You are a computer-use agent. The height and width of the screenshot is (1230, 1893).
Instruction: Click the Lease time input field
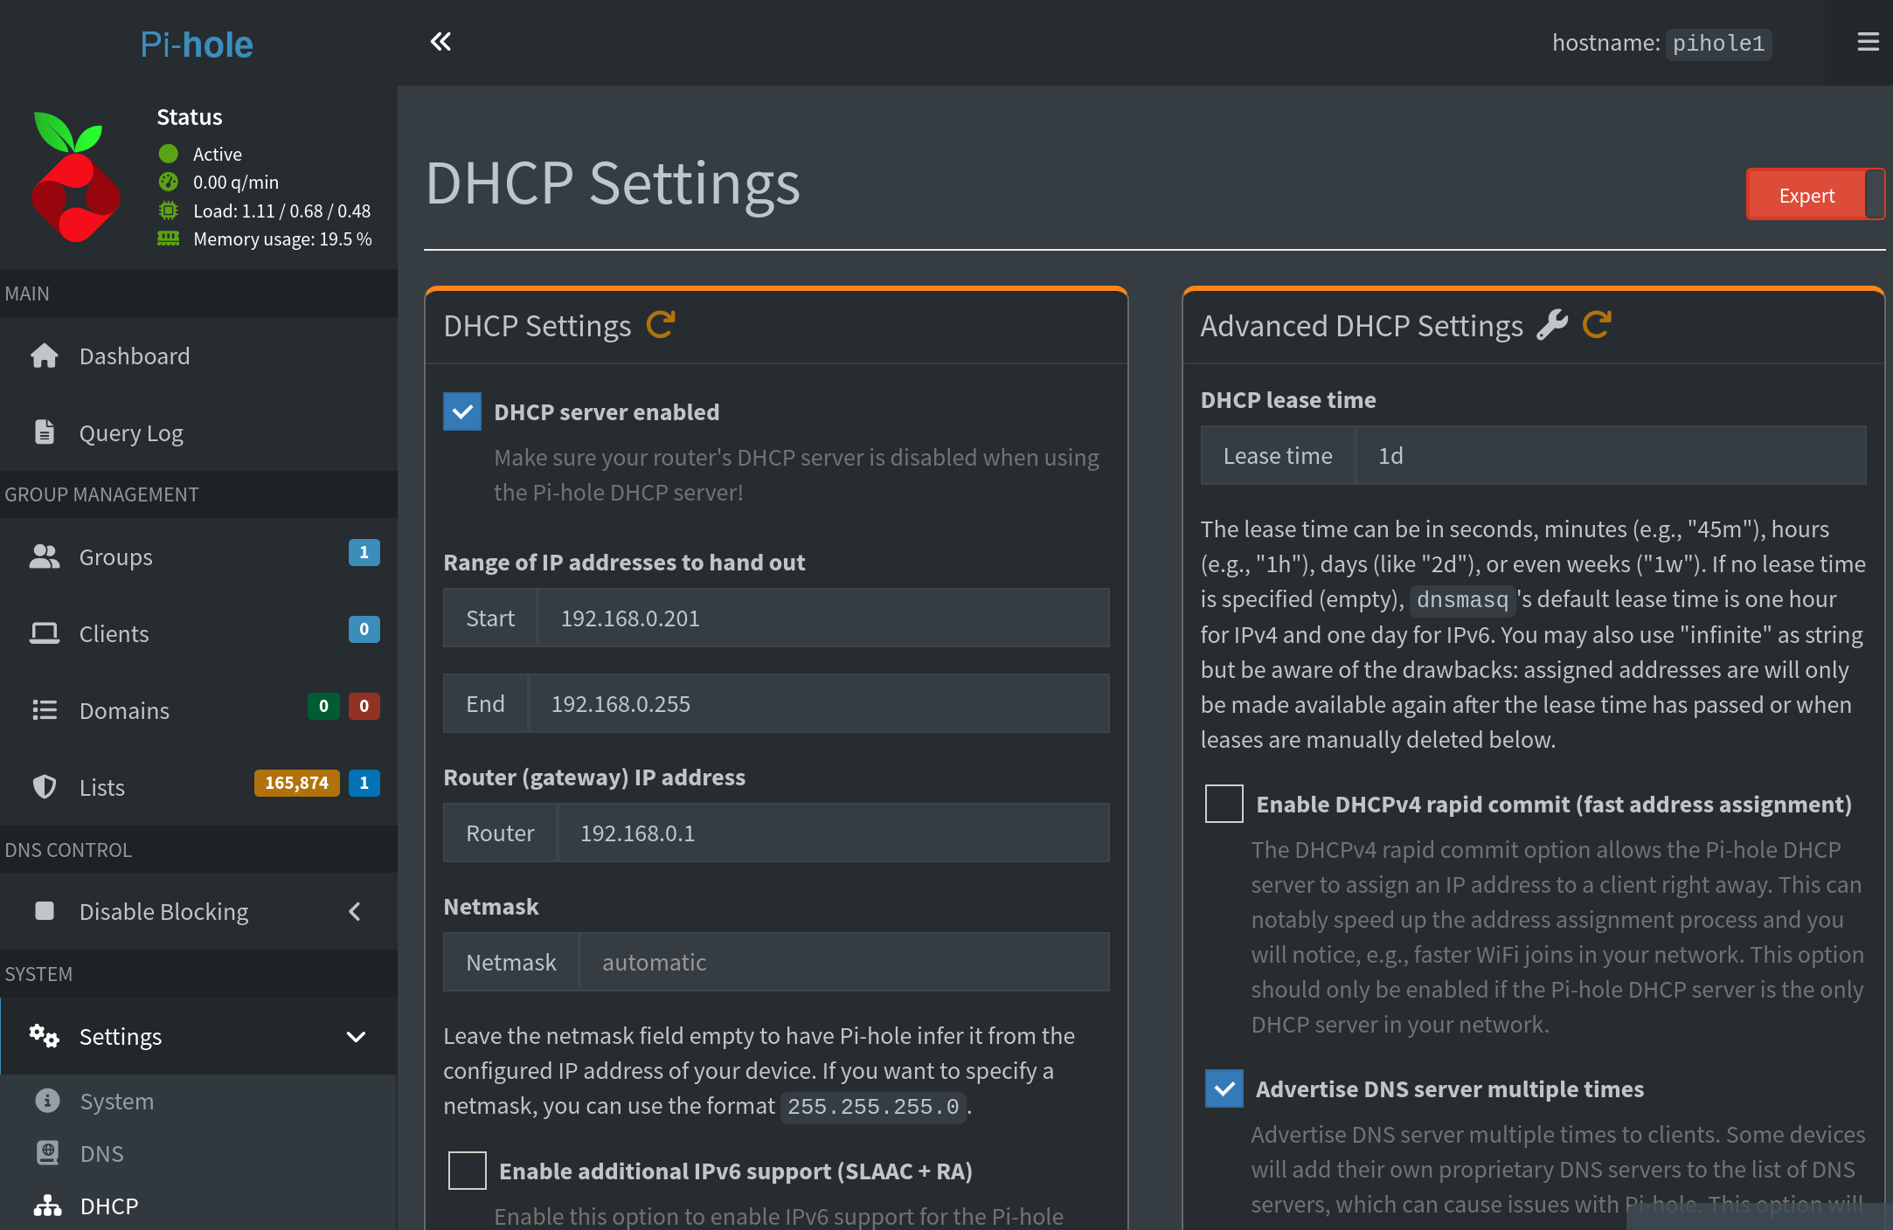[1610, 456]
